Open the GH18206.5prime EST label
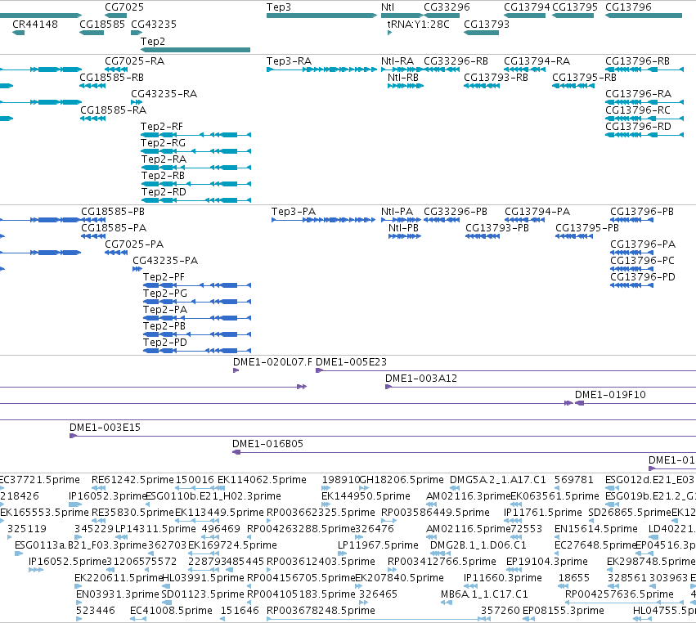 402,480
